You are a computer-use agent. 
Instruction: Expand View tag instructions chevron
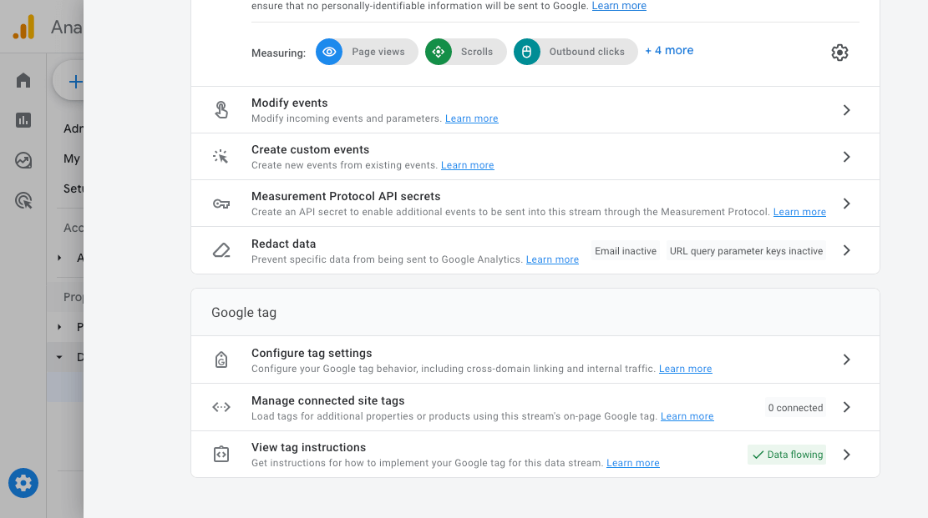(846, 455)
